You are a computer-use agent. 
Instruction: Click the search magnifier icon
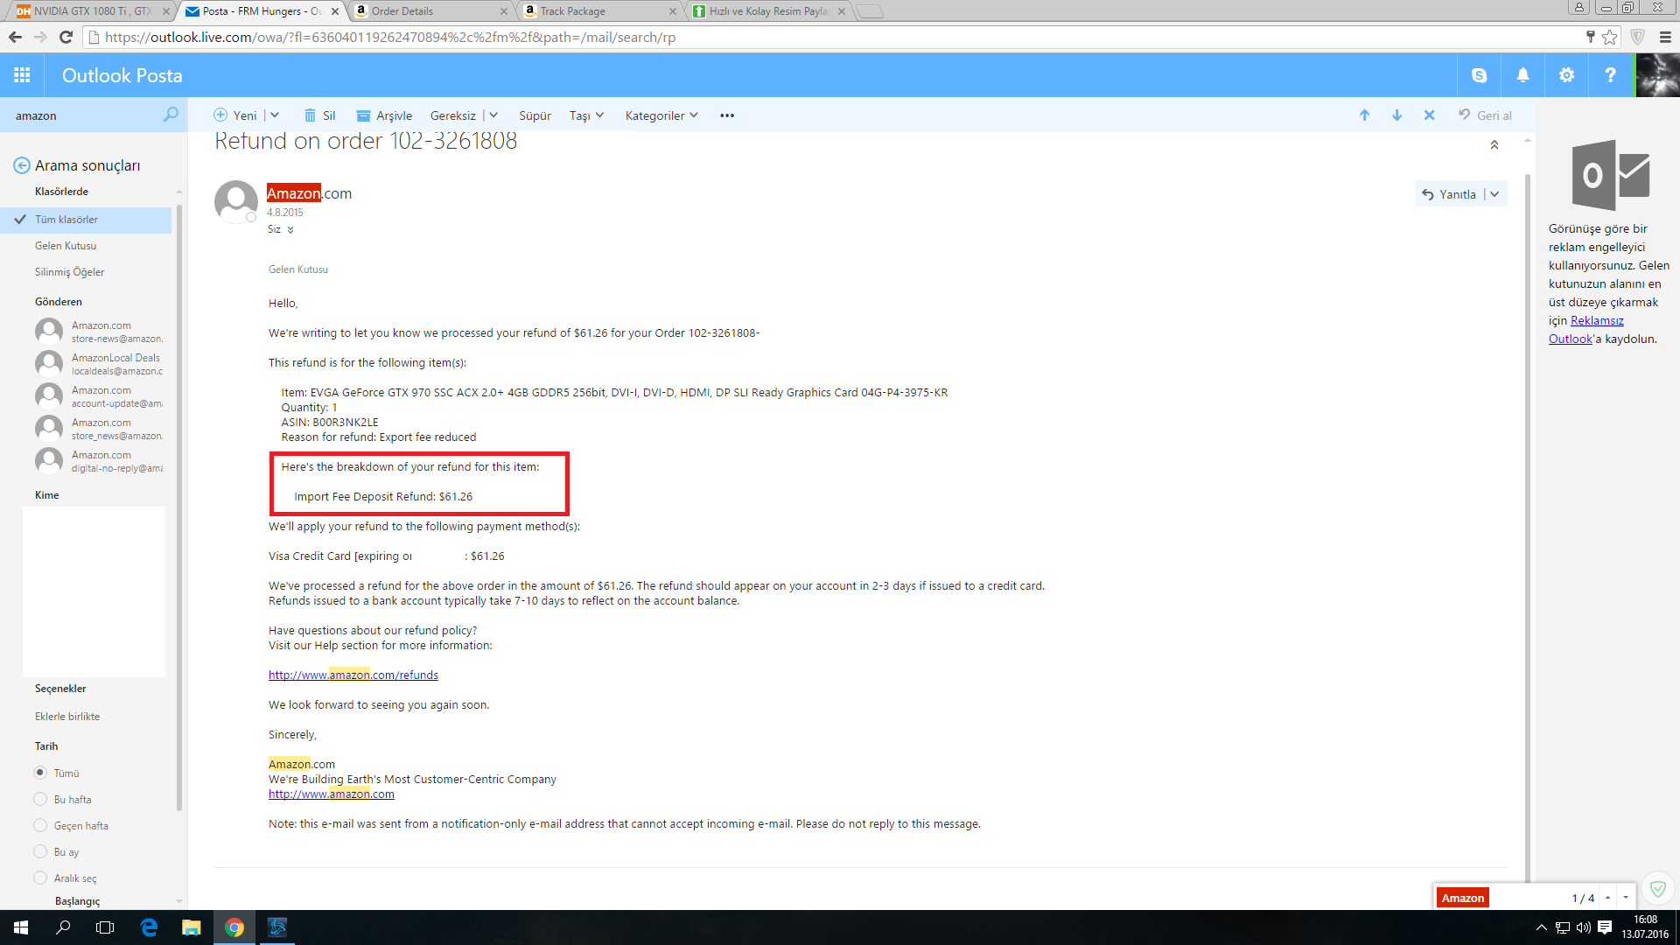point(171,115)
